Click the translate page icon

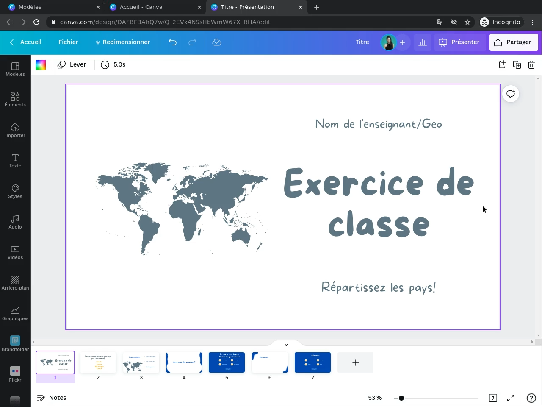pyautogui.click(x=440, y=22)
